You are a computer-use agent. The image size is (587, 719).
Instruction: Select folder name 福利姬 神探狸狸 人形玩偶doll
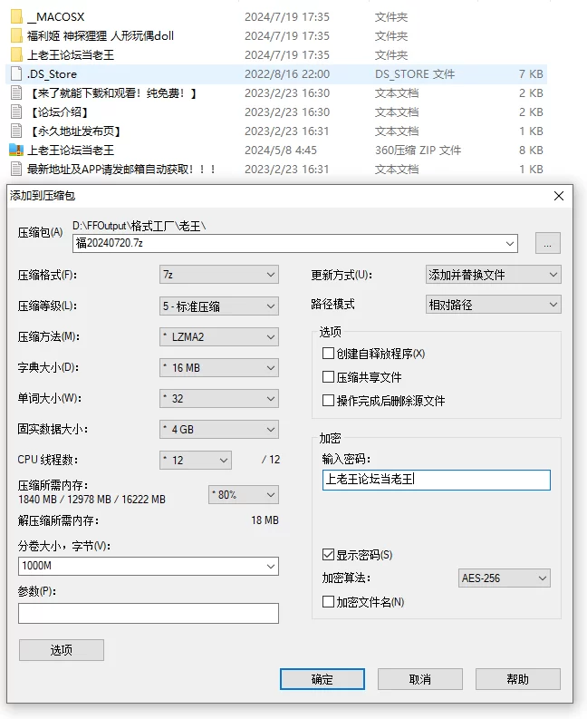coord(101,35)
